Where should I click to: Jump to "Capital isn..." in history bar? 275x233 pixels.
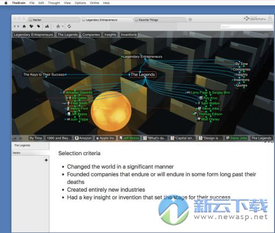click(x=183, y=138)
